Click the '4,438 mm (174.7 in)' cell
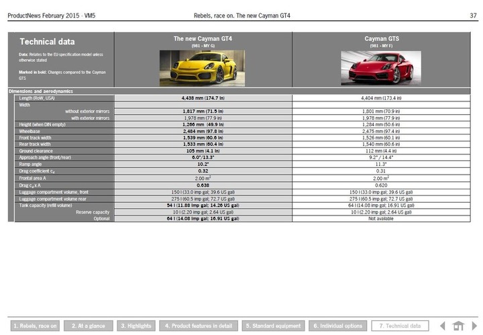 [203, 98]
